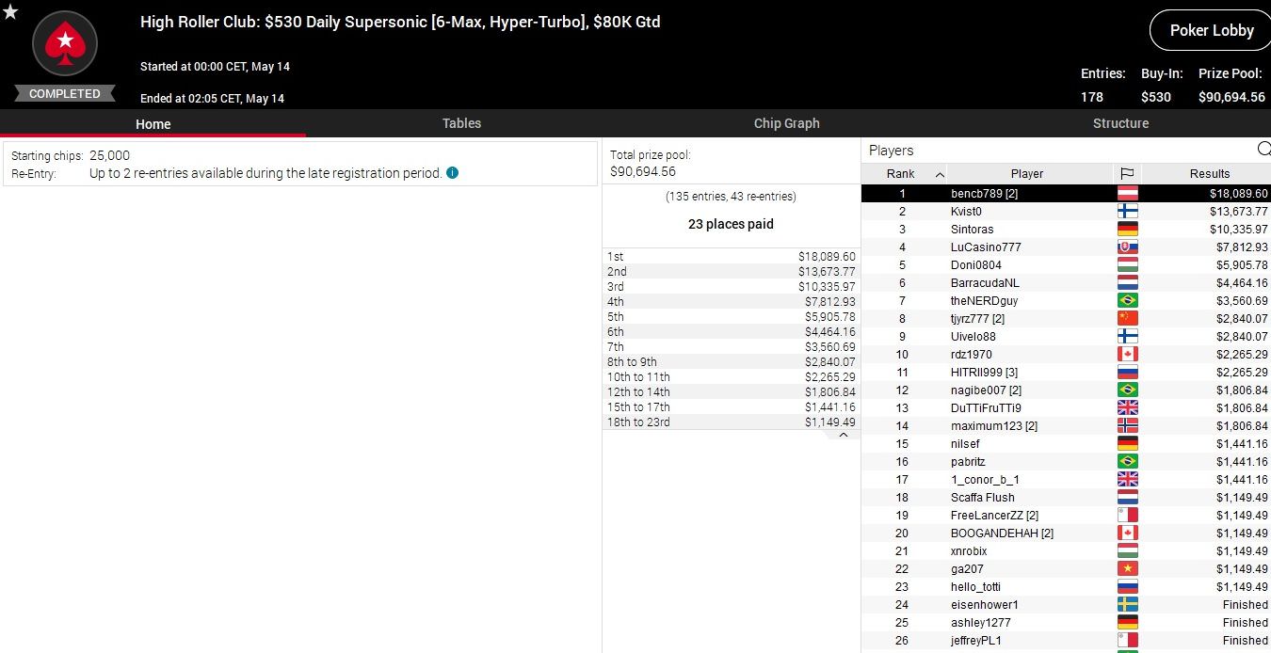Screen dimensions: 1271x653
Task: Select player LuCasino777 row
Action: click(x=986, y=247)
